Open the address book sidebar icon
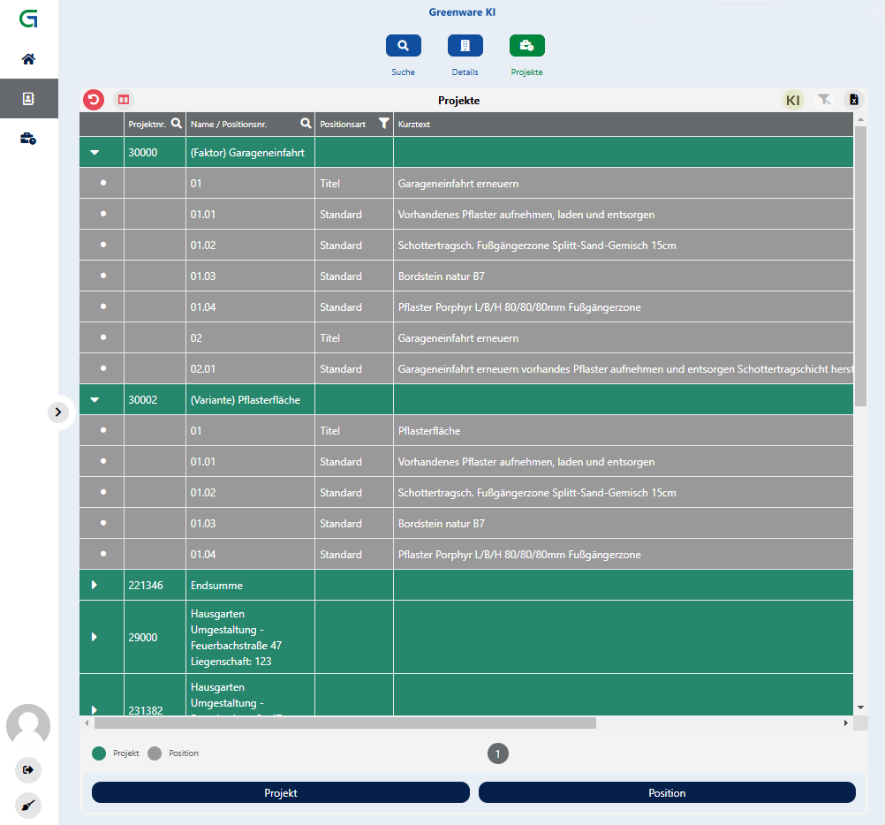The width and height of the screenshot is (885, 825). pos(28,99)
